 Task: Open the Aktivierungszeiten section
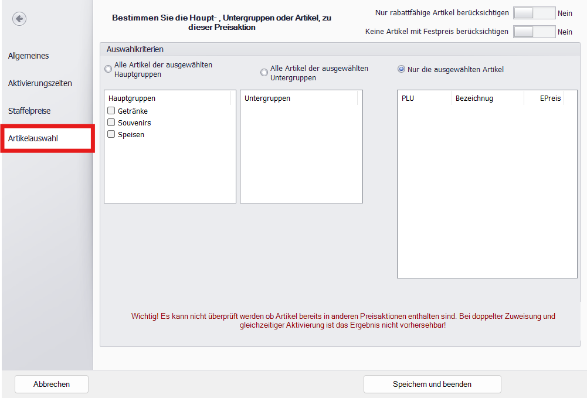tap(40, 83)
